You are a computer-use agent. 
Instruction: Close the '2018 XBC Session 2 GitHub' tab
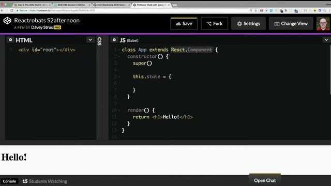(89, 5)
